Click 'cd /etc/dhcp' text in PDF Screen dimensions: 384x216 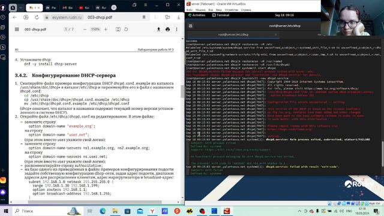click(x=36, y=96)
